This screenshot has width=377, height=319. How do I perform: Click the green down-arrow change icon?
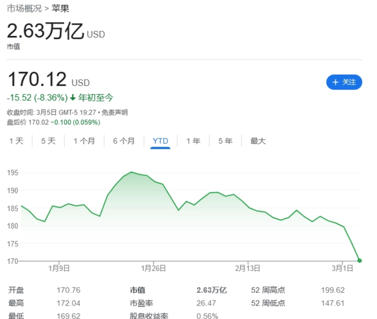point(73,97)
